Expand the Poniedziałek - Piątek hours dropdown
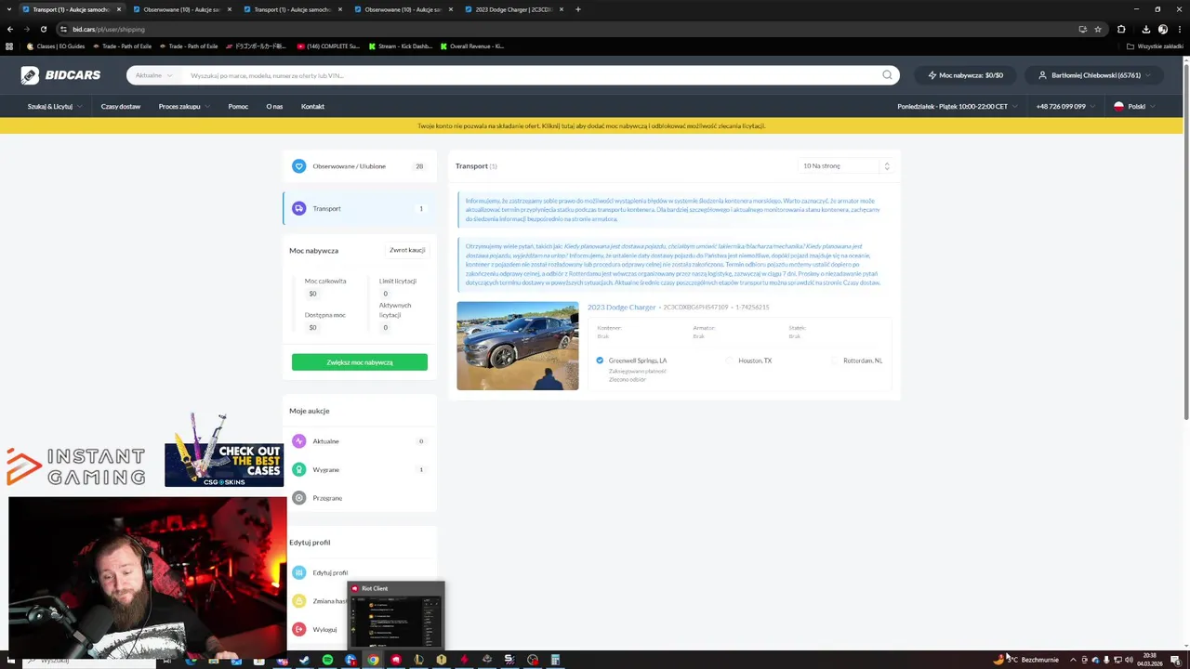Screen dimensions: 1190x669 point(957,106)
